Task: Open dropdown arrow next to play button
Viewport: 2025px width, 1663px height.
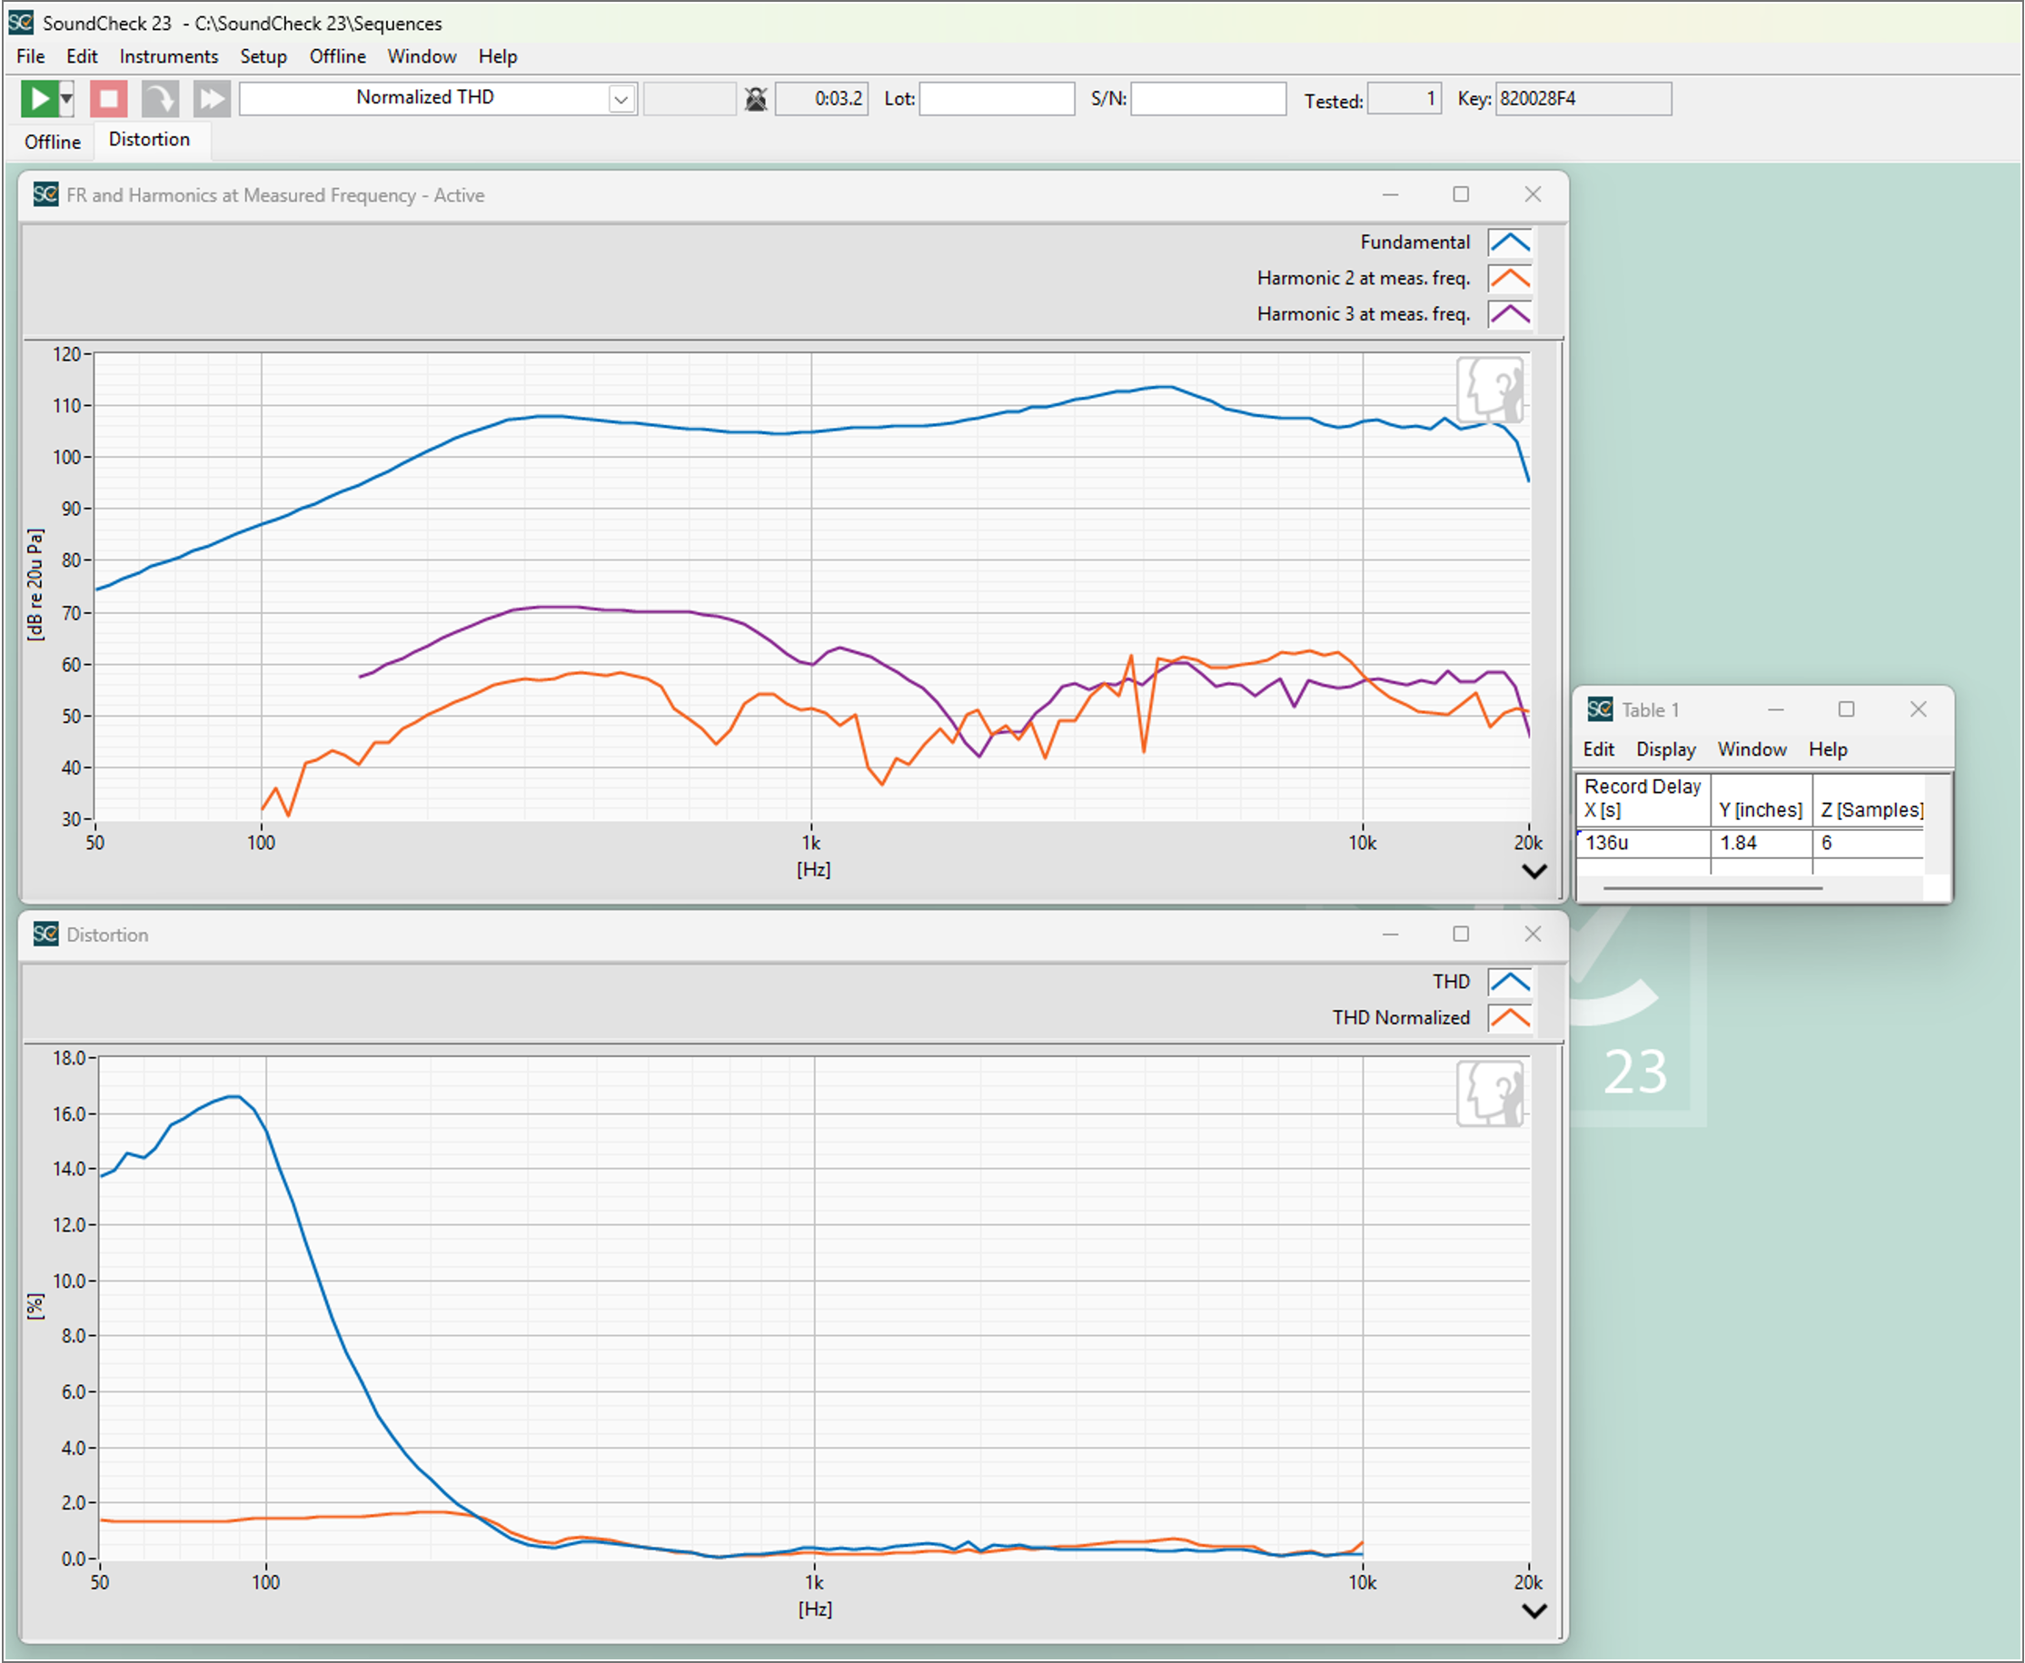Action: (x=66, y=99)
